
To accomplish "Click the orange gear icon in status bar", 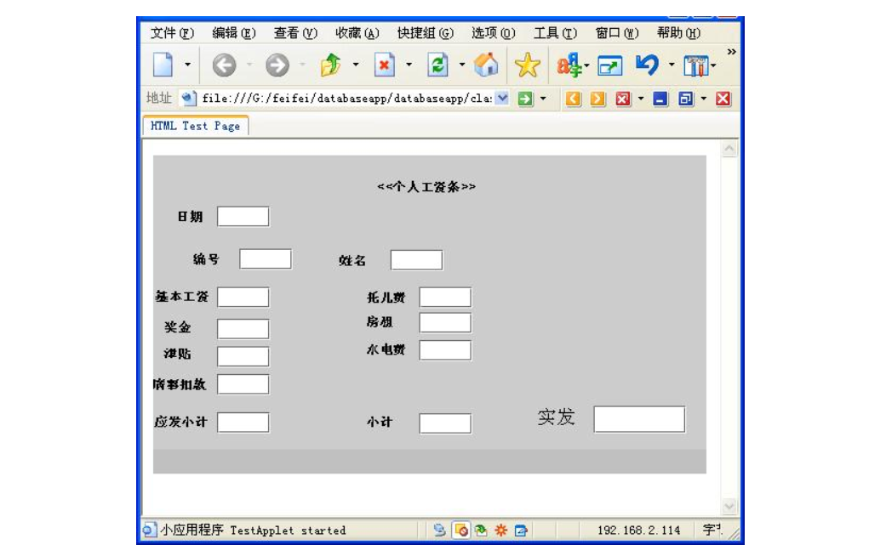I will pos(500,530).
